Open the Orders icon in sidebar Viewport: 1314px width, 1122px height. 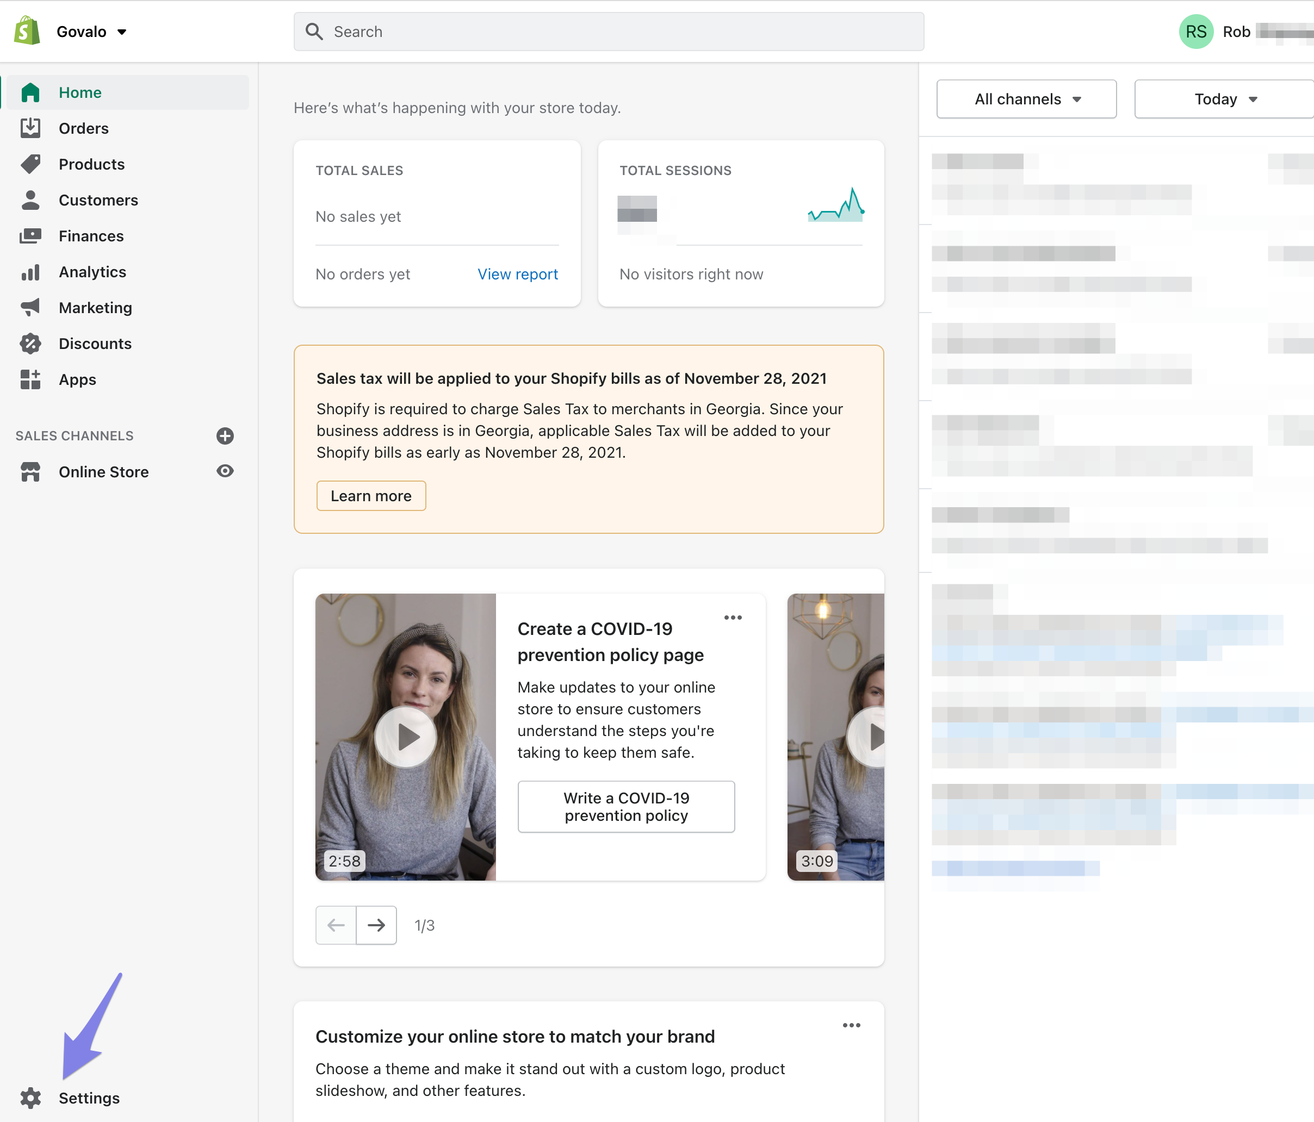(30, 128)
